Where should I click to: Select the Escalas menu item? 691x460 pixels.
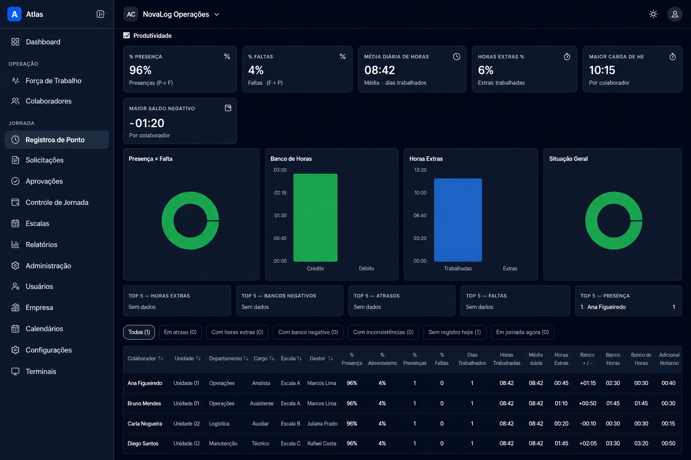click(57, 223)
